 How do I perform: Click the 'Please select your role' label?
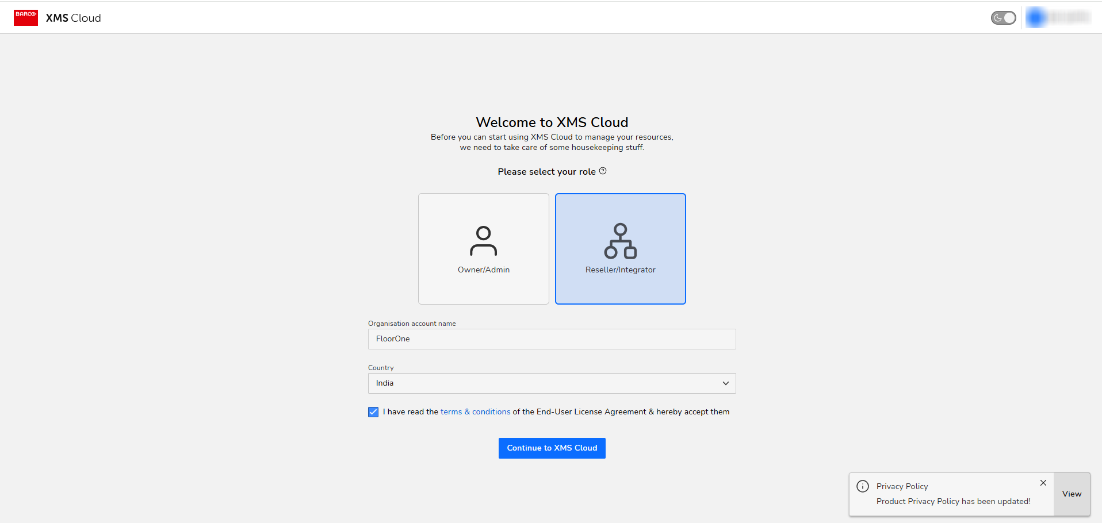tap(547, 172)
